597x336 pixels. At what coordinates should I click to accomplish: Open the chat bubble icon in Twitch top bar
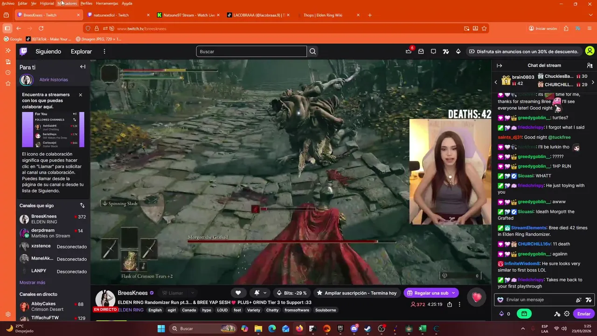433,51
